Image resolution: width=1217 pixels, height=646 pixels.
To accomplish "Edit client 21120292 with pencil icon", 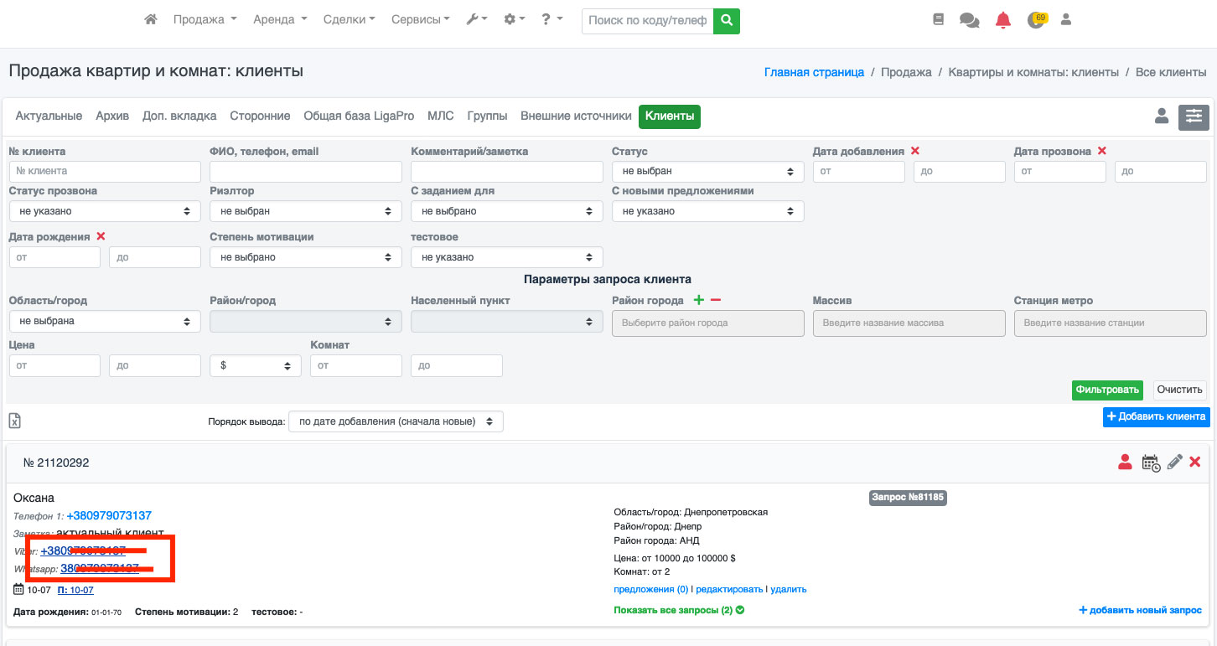I will pos(1174,463).
